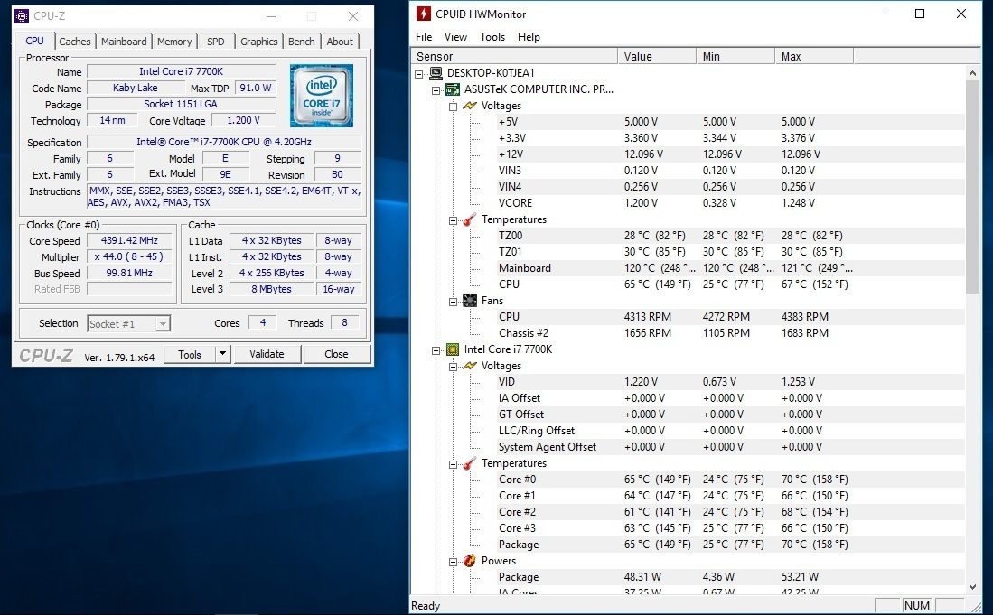Click the Validate button
Image resolution: width=993 pixels, height=615 pixels.
pyautogui.click(x=267, y=354)
